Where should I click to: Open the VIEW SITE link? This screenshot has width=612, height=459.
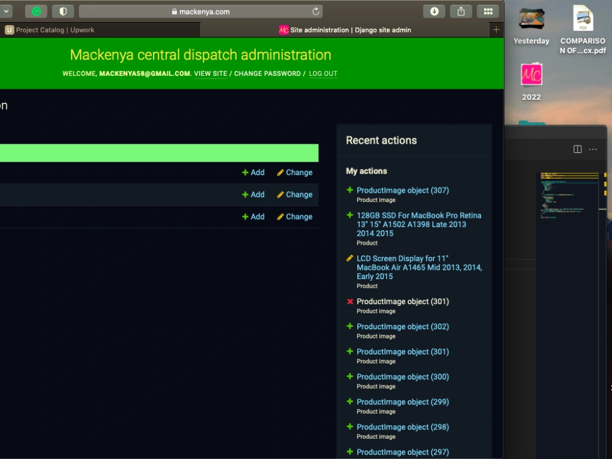point(211,73)
